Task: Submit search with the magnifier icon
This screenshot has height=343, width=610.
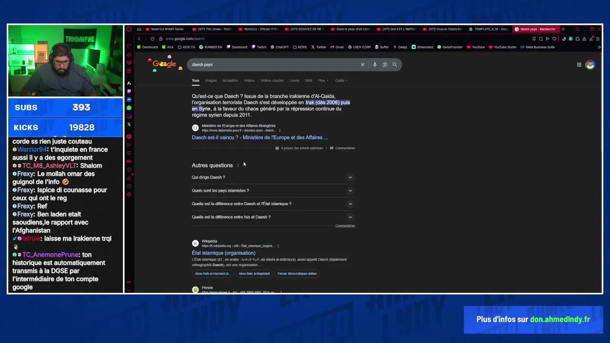Action: tap(395, 64)
